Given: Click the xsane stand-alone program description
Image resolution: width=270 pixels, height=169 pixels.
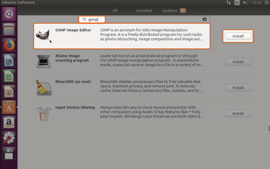Looking at the screenshot, I should coord(152,60).
